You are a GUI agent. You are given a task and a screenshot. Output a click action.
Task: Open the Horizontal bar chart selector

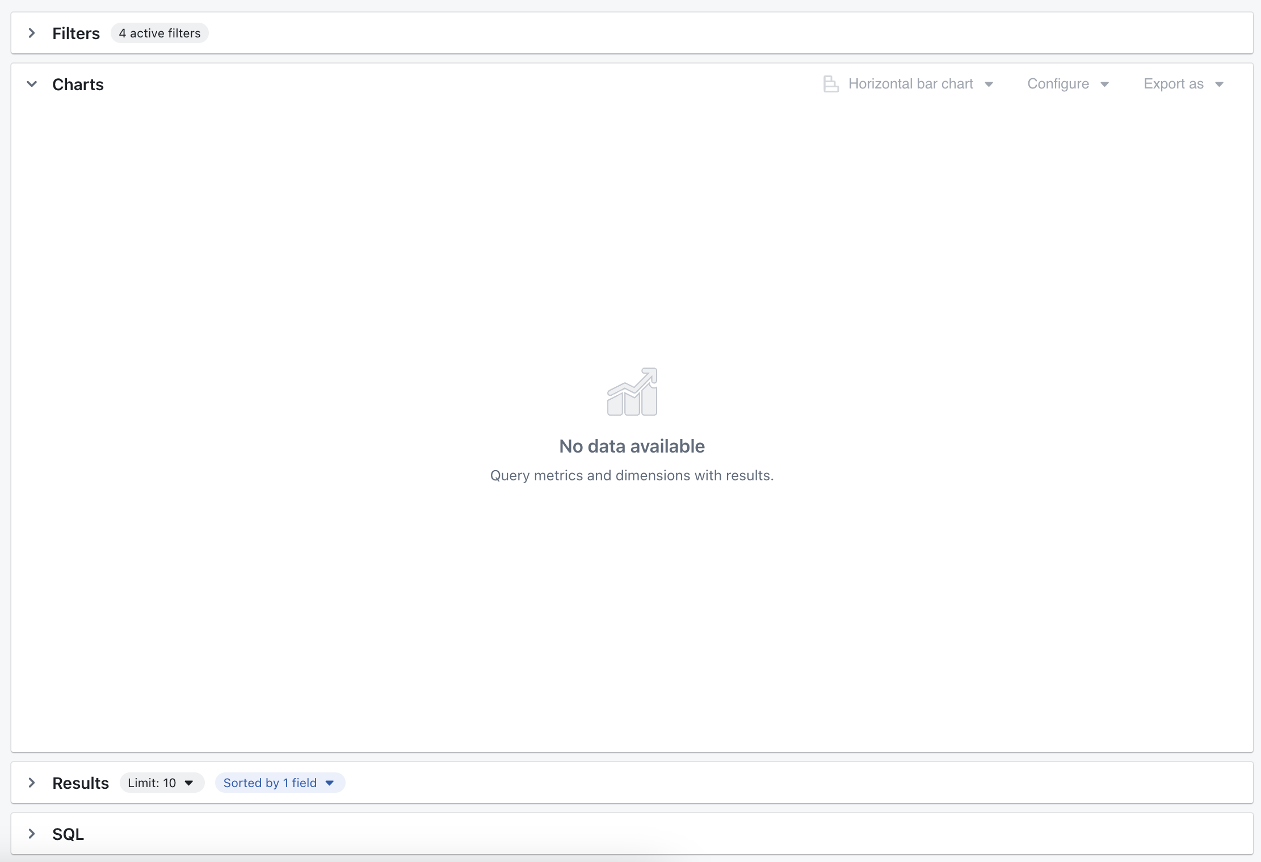coord(910,83)
